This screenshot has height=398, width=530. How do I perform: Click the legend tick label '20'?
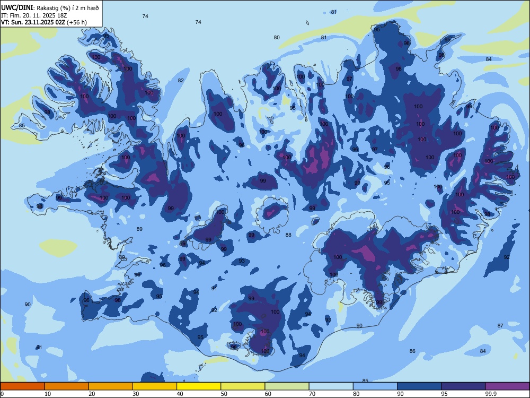92,394
